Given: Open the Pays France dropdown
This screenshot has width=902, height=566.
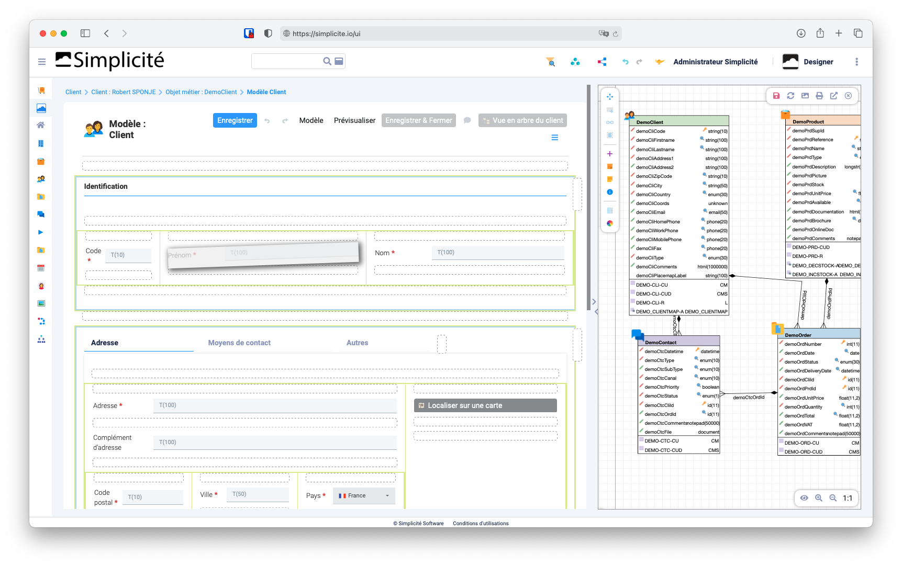Looking at the screenshot, I should 364,496.
